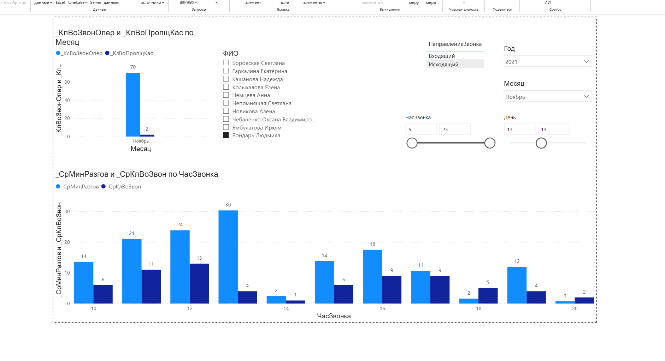Screen dimensions: 665x361
Task: Check the Немцева Анна box
Action: (226, 95)
